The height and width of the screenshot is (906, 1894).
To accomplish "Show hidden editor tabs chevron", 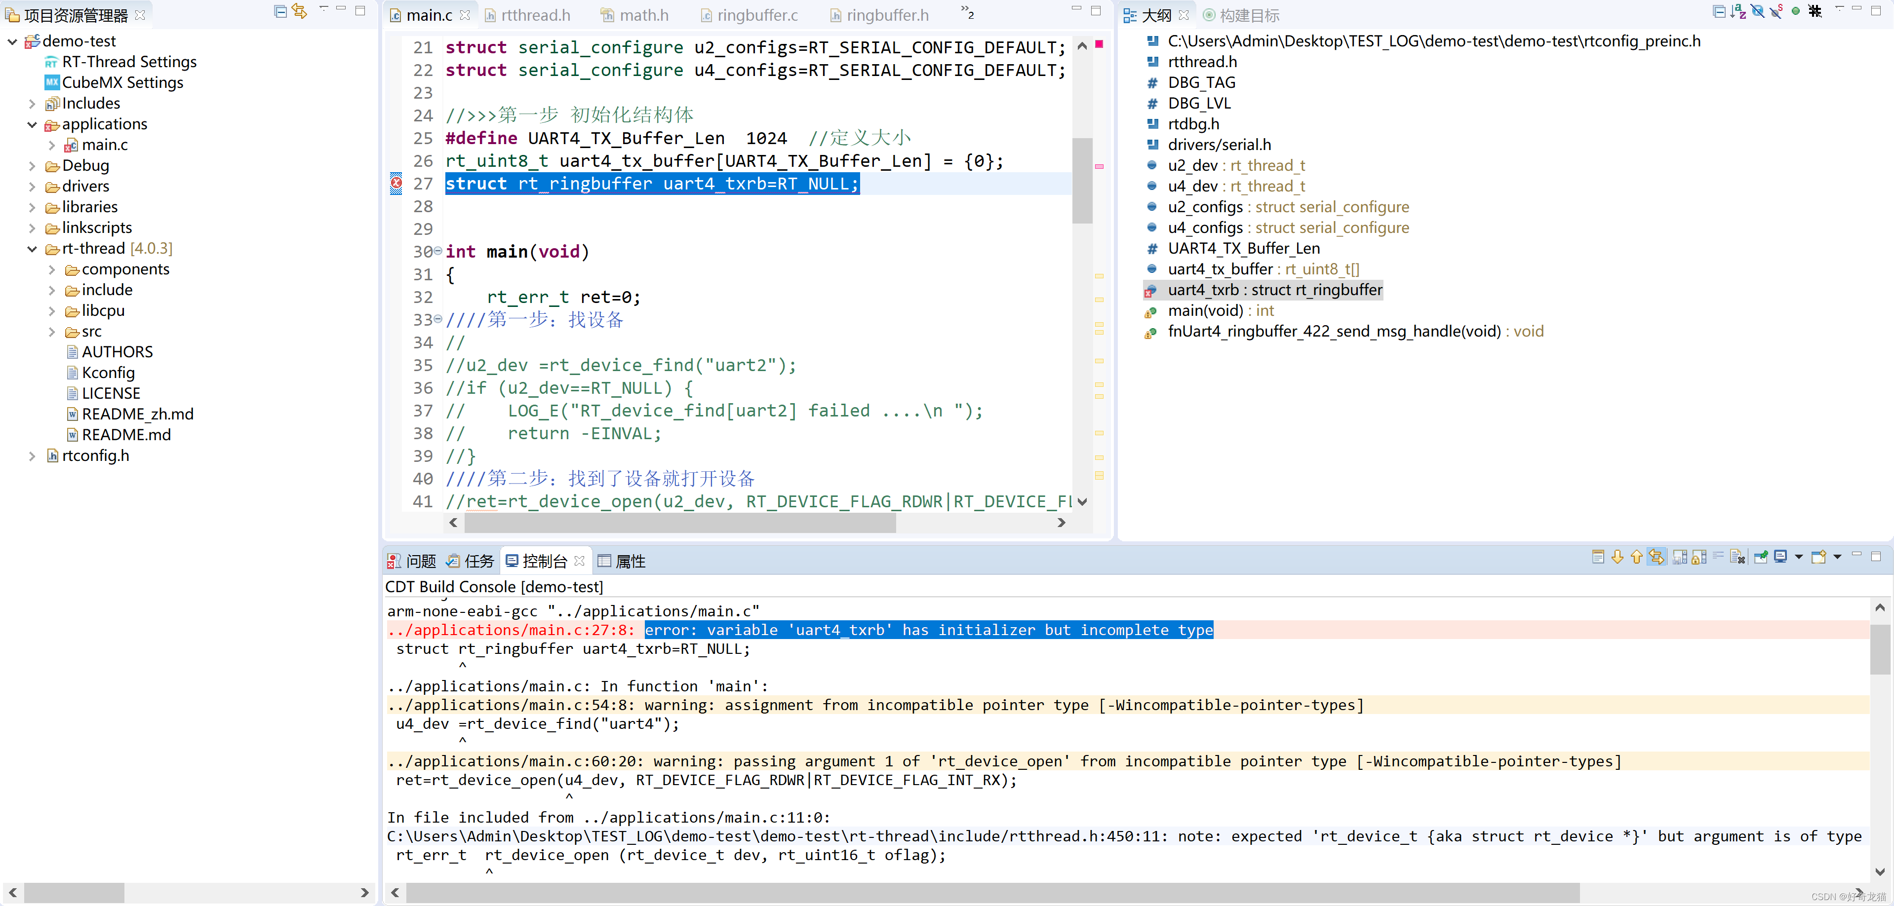I will (968, 12).
